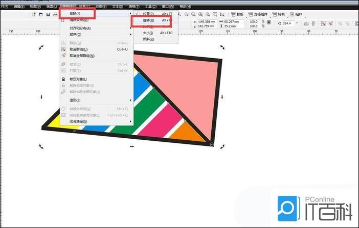Screen dimensions: 359x228
Task: Open the 窗口(W) menu
Action: [x=168, y=7]
